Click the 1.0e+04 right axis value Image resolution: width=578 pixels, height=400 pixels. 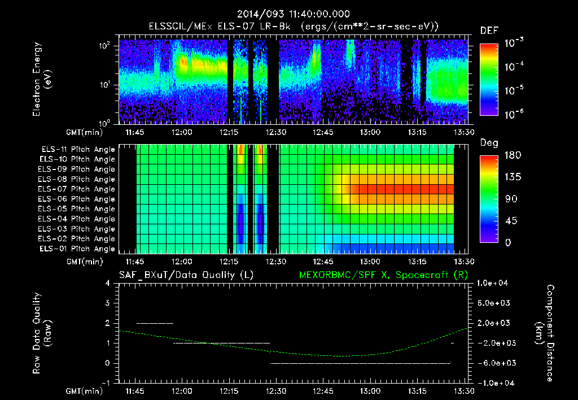pos(493,283)
